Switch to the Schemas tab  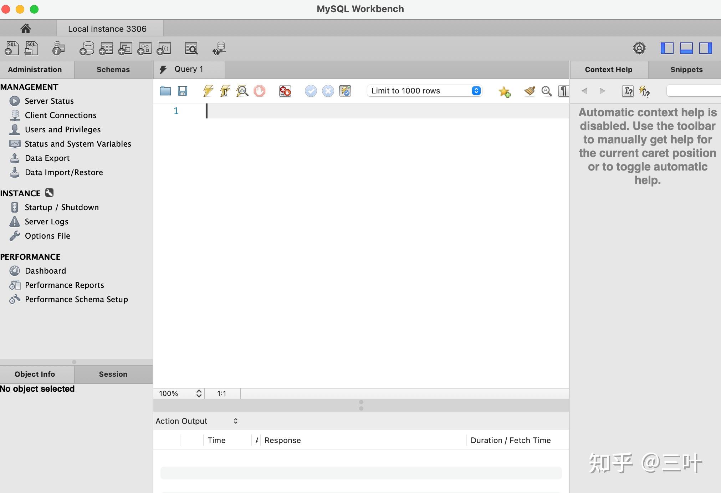point(113,69)
